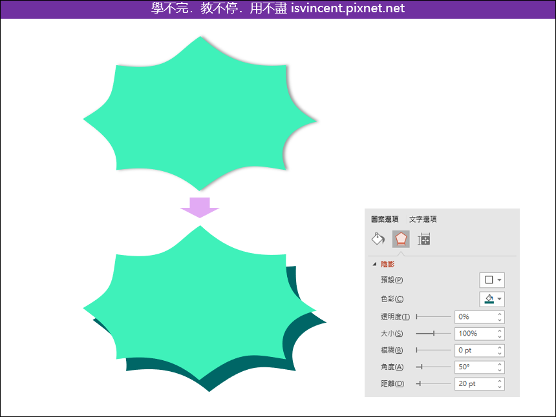556x417 pixels.
Task: Adjust the 角度 slider
Action: tap(433, 367)
